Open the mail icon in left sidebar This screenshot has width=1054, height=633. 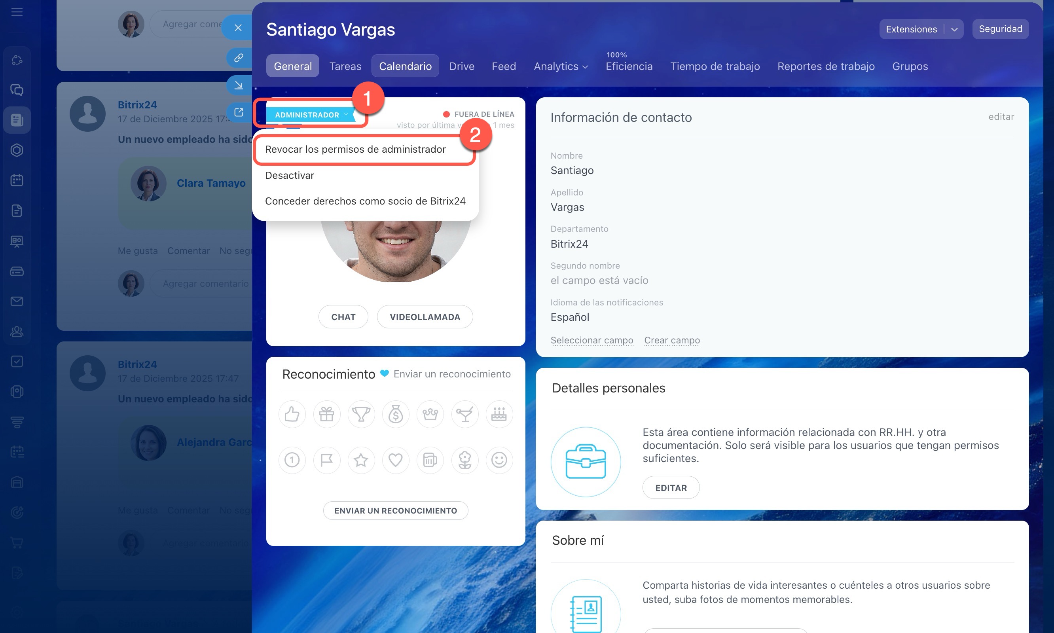17,301
